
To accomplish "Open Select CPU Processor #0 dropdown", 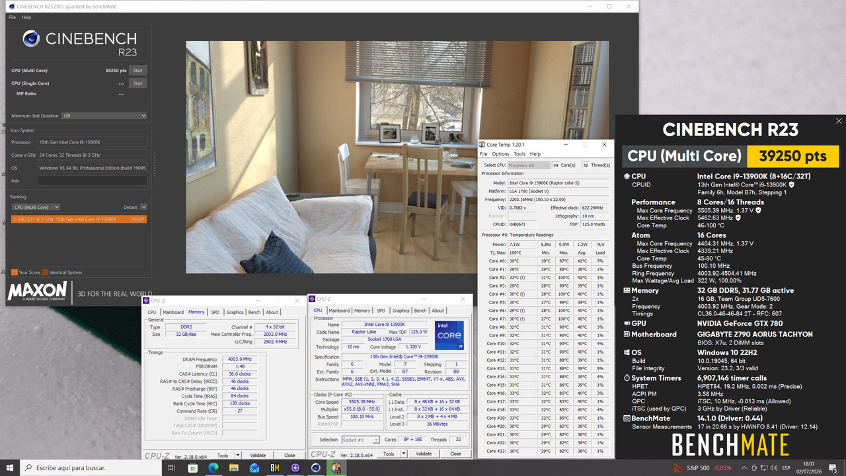I will pos(529,165).
